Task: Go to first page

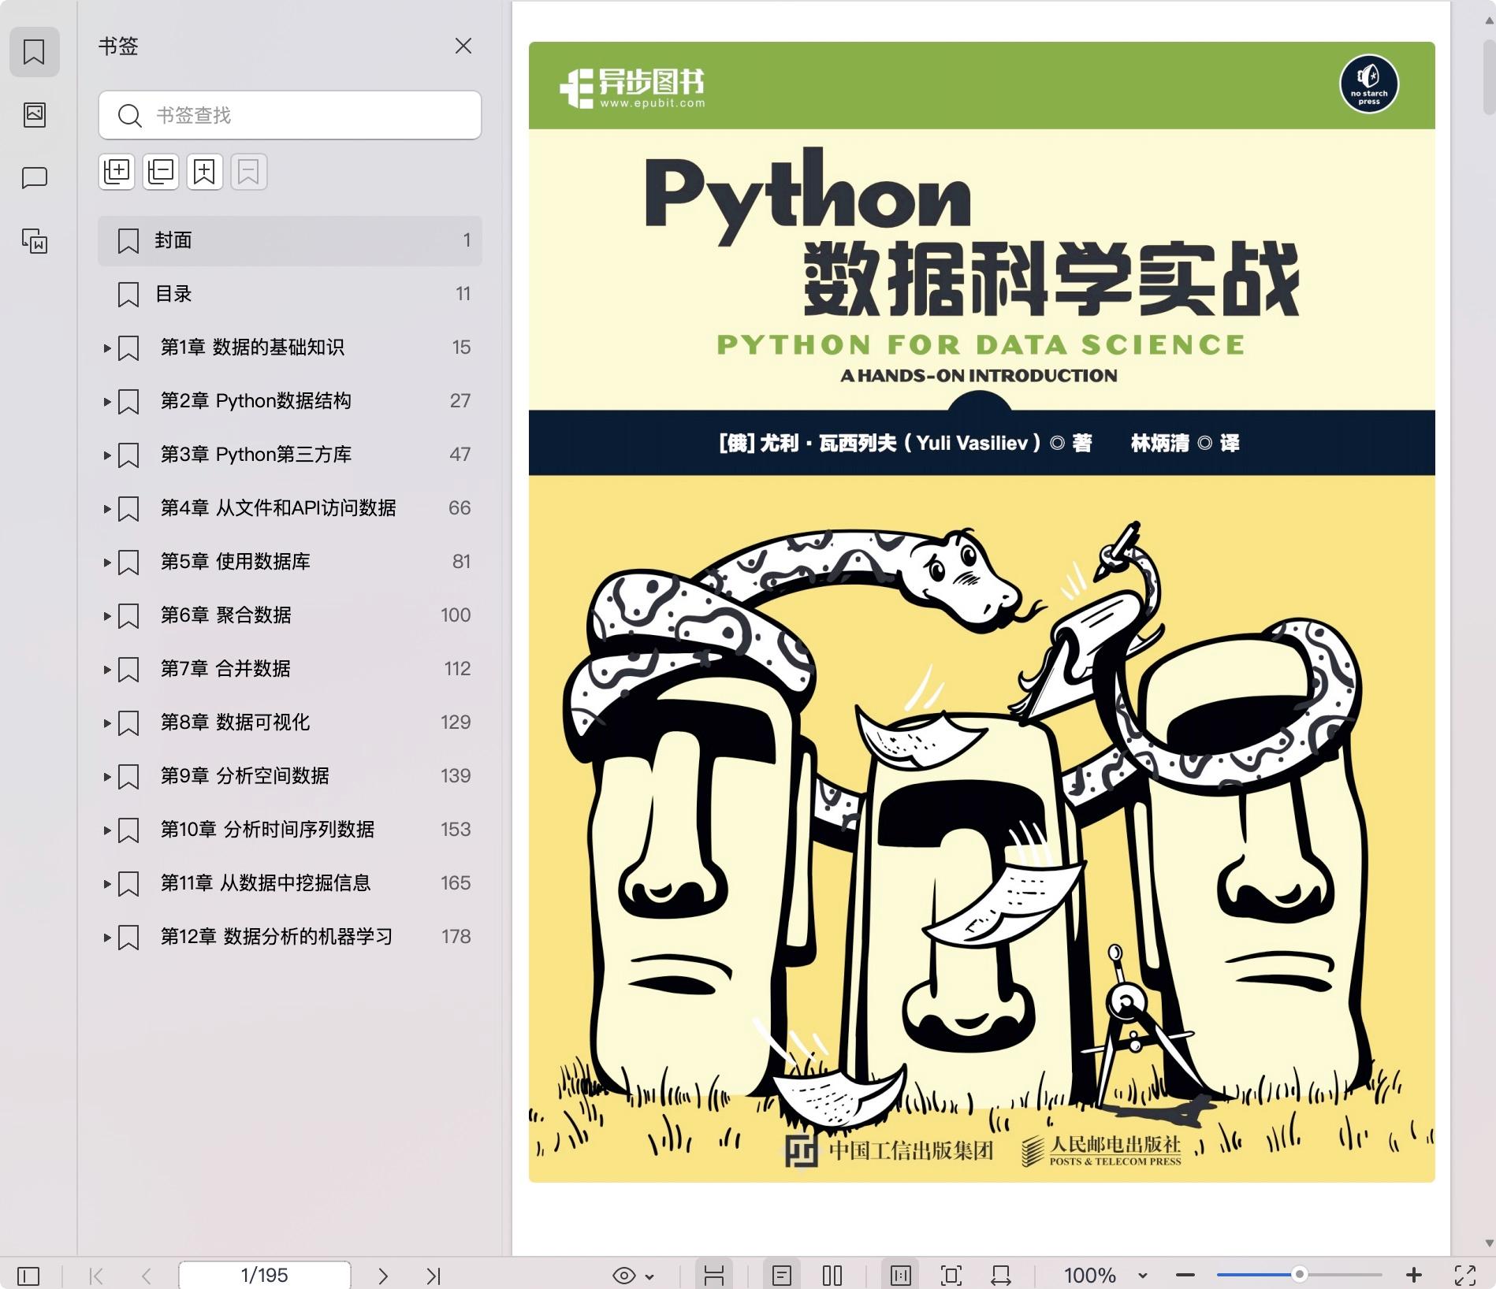Action: (96, 1275)
